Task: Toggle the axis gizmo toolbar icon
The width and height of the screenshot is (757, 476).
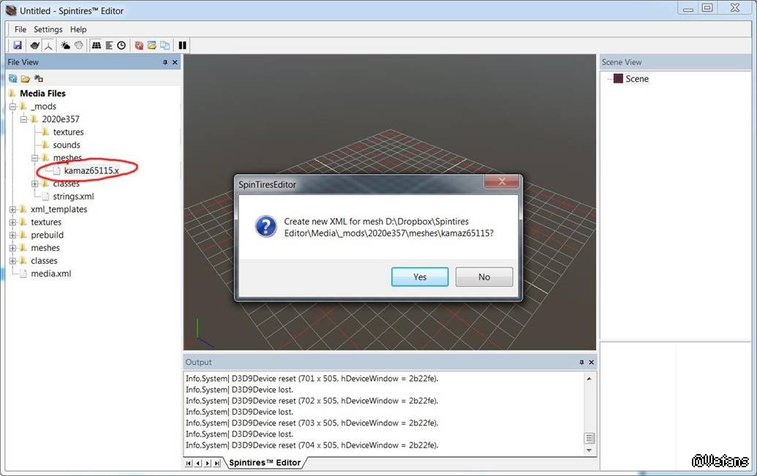Action: point(48,45)
